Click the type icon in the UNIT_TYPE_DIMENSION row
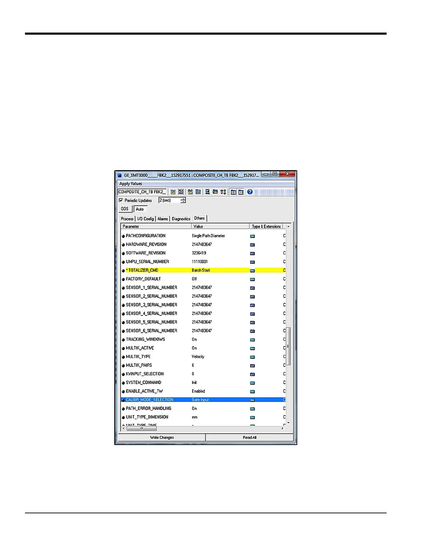The height and width of the screenshot is (549, 424). point(253,417)
